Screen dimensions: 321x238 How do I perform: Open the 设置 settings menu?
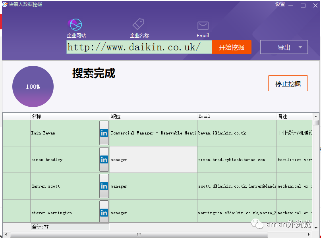click(280, 4)
